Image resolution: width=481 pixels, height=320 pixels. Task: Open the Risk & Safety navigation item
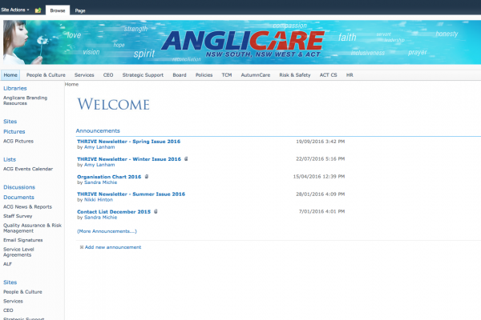[x=295, y=75]
